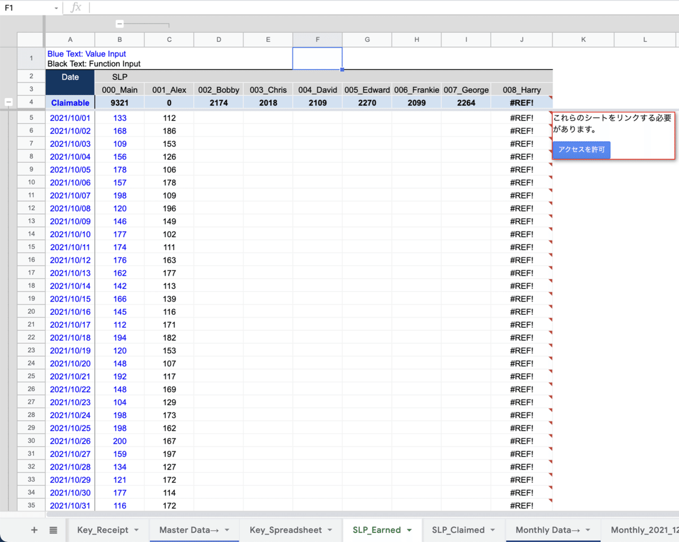Click the claimable value 2018
679x542 pixels.
(x=268, y=103)
